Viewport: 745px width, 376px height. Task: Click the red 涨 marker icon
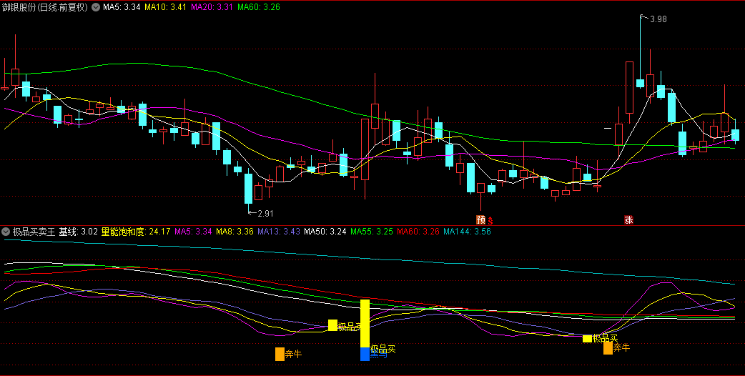(628, 219)
